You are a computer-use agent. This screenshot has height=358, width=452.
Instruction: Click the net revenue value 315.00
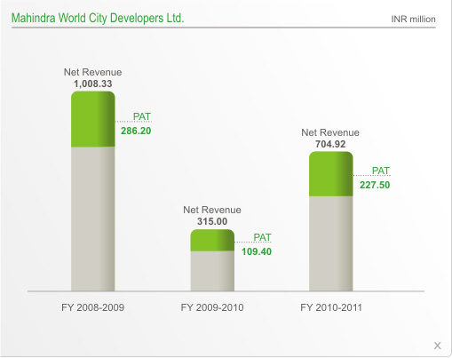pos(212,221)
